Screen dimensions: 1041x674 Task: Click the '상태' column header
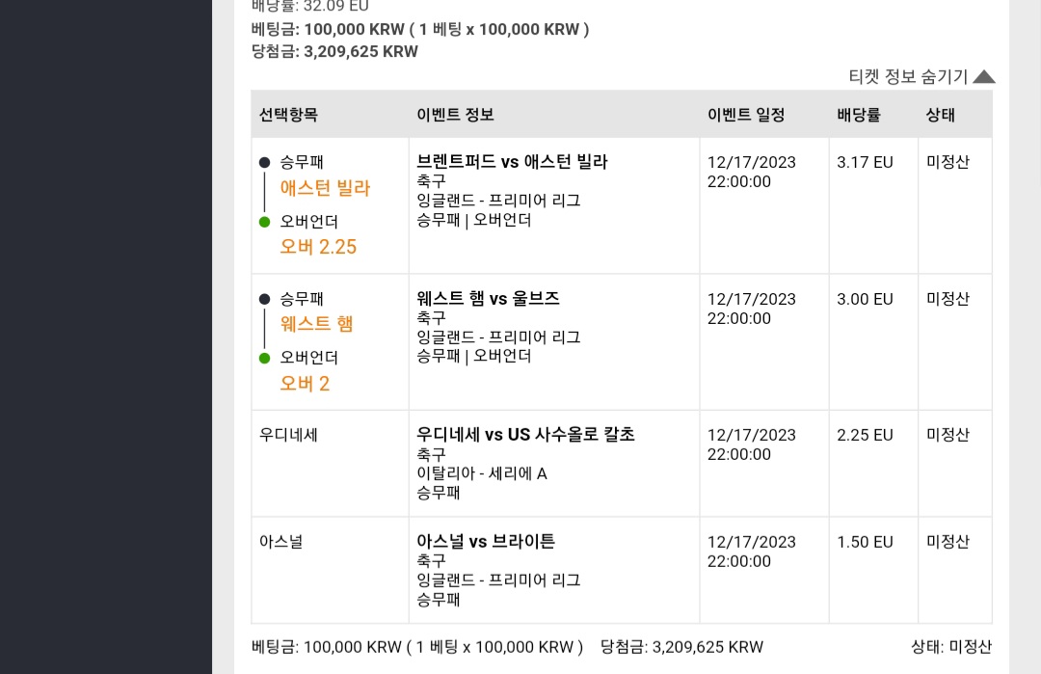pos(940,115)
